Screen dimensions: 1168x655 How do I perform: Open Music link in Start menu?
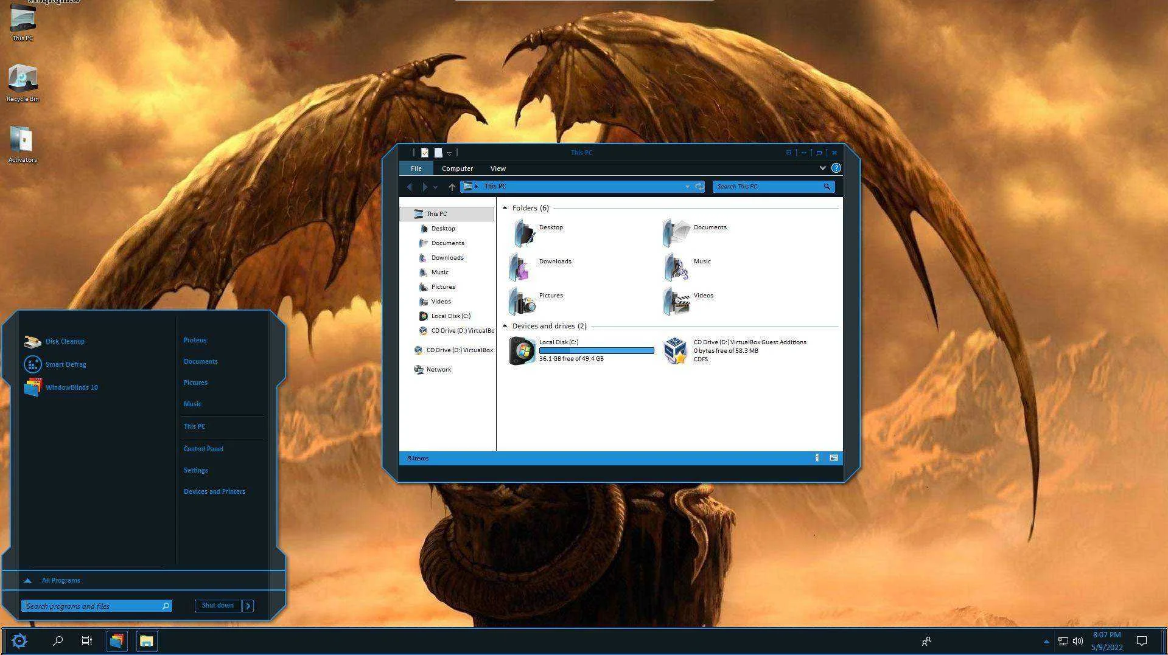click(x=192, y=404)
